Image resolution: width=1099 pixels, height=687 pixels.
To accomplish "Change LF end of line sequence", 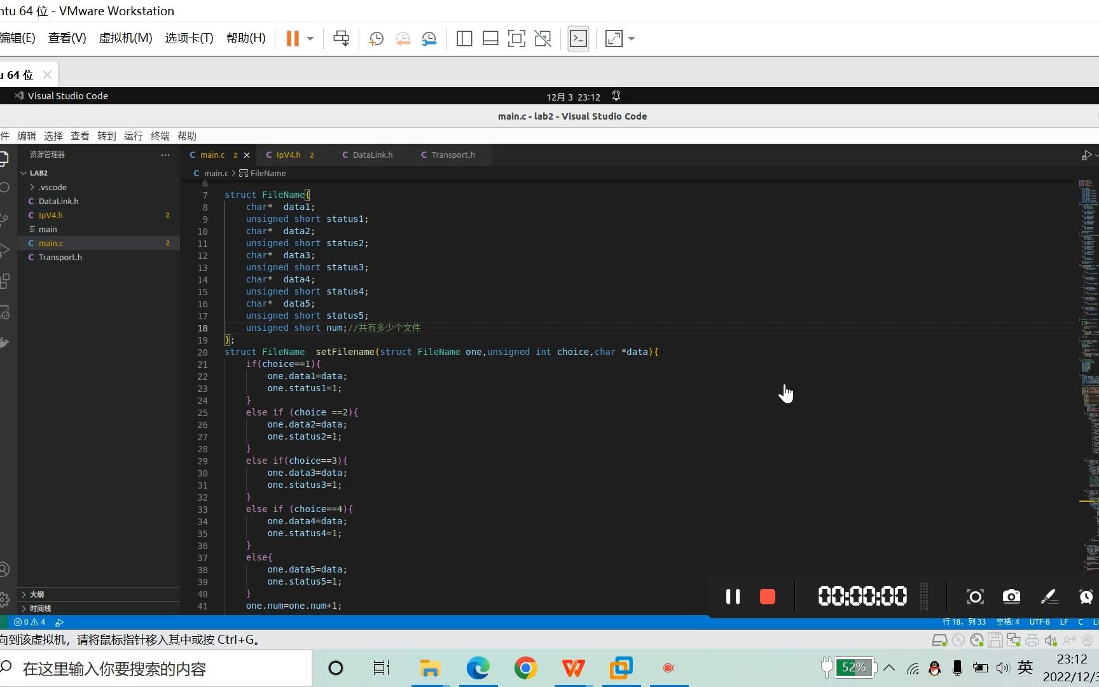I will click(x=1064, y=622).
